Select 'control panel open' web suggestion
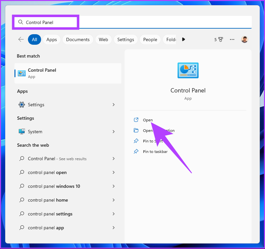 pos(68,172)
